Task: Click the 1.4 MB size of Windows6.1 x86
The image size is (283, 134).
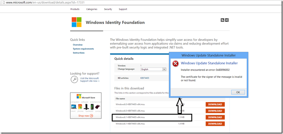Action: click(181, 124)
